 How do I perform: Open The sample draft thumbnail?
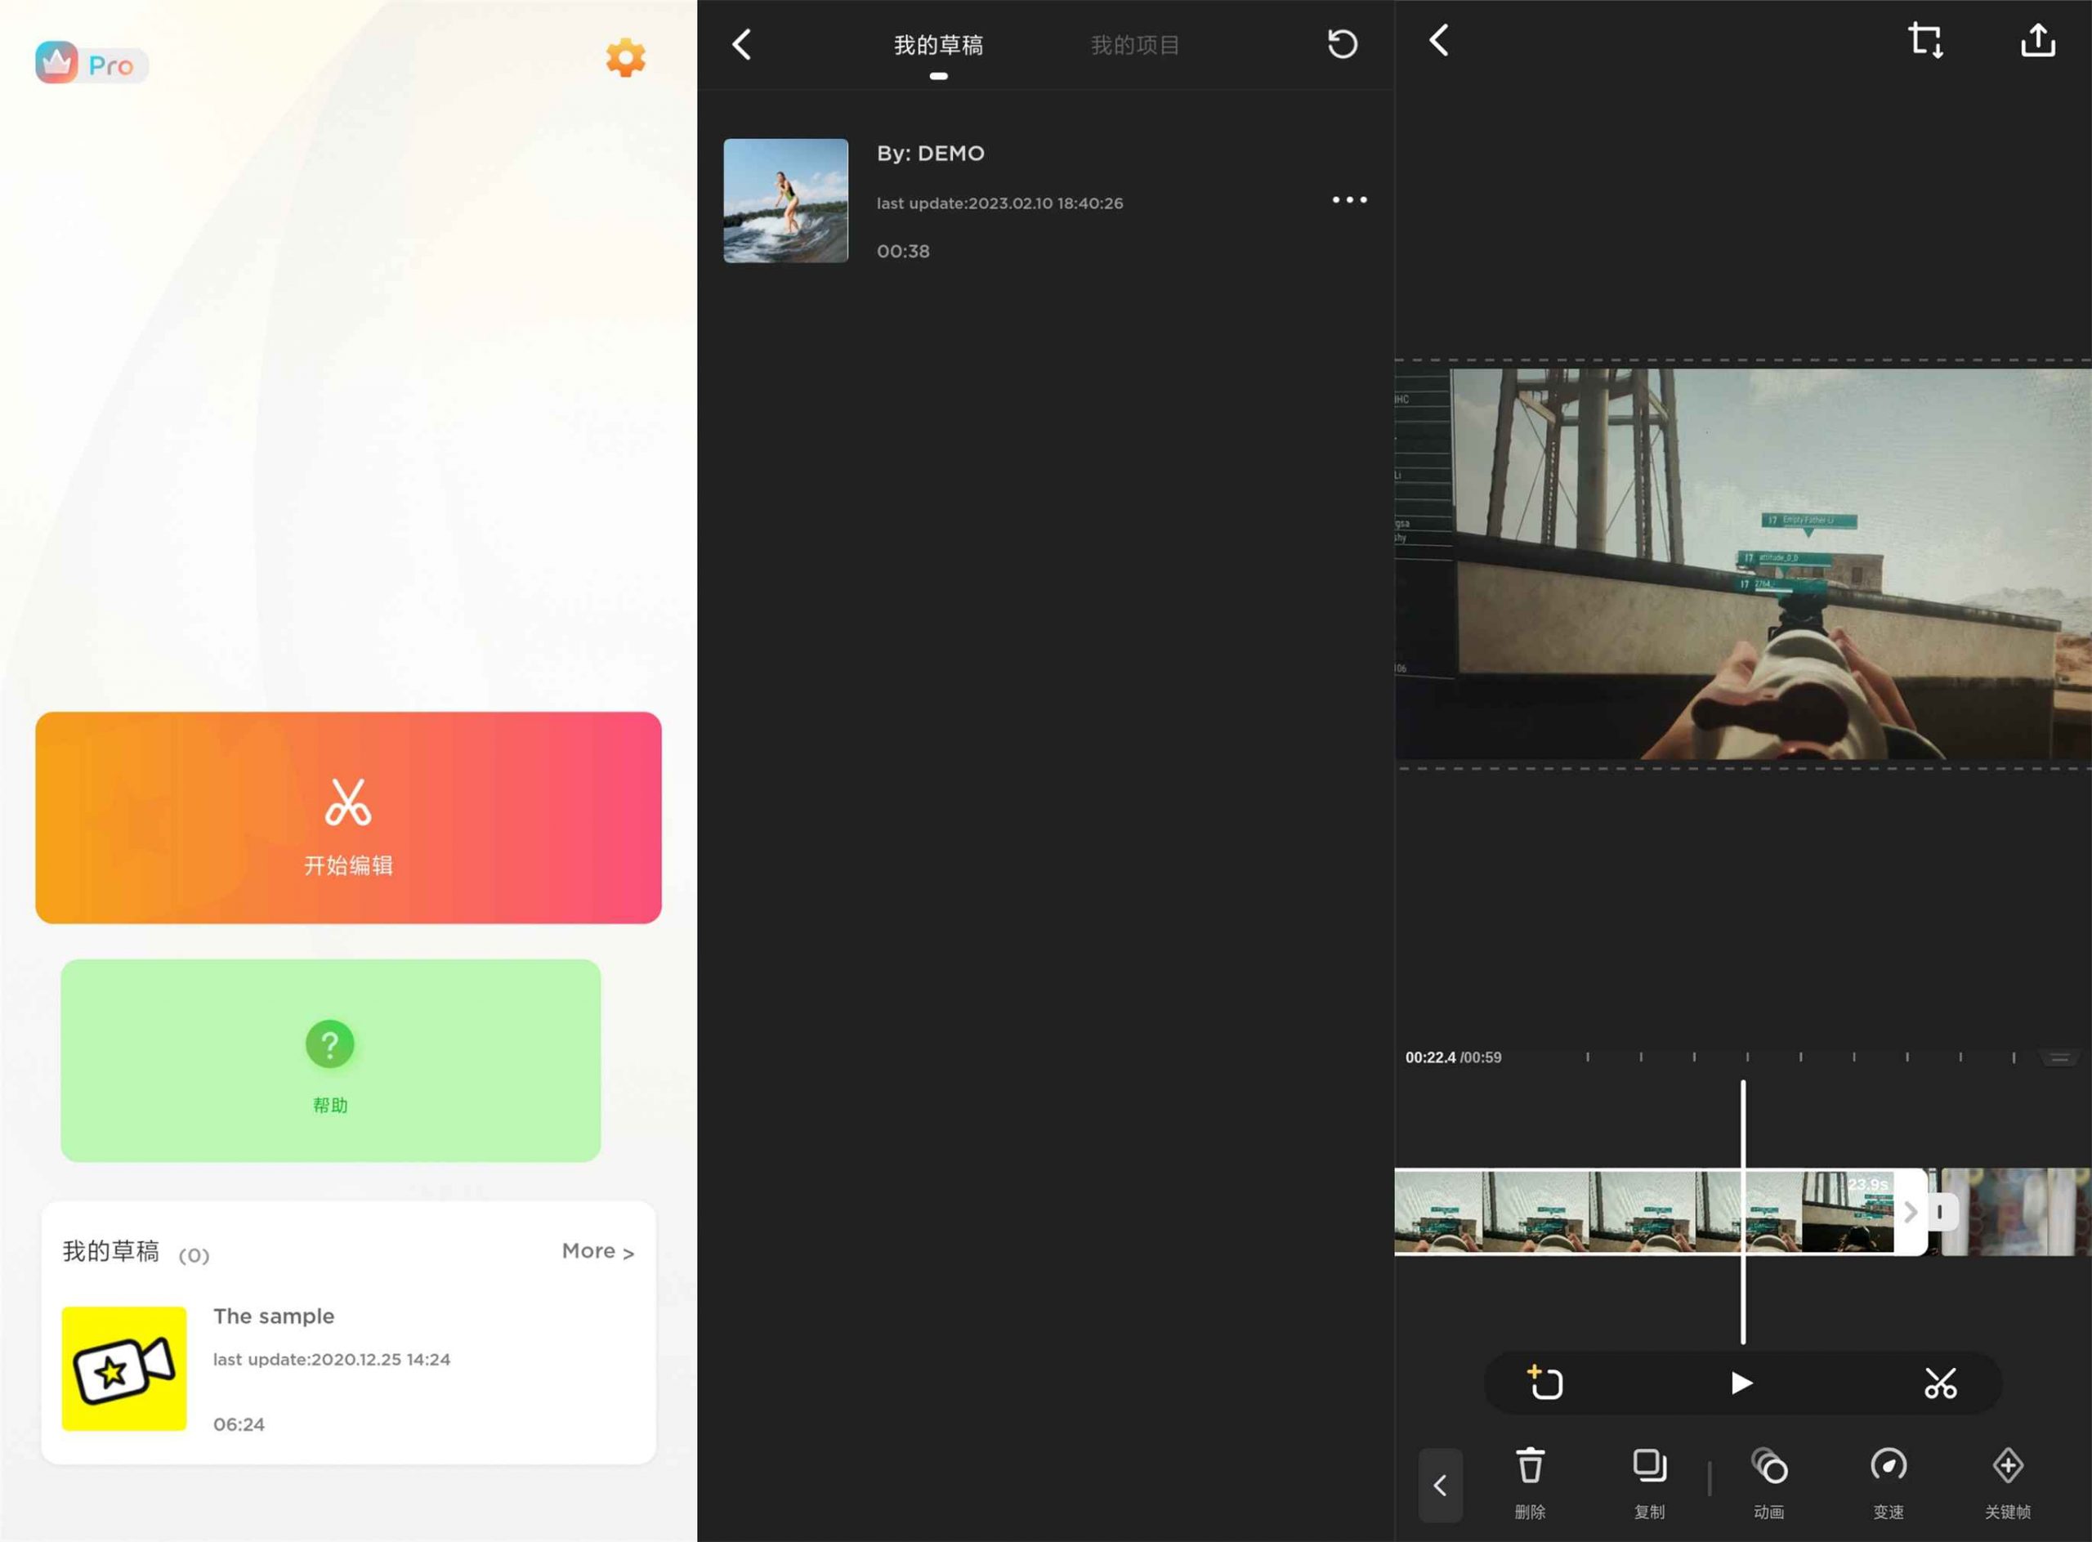[x=124, y=1369]
